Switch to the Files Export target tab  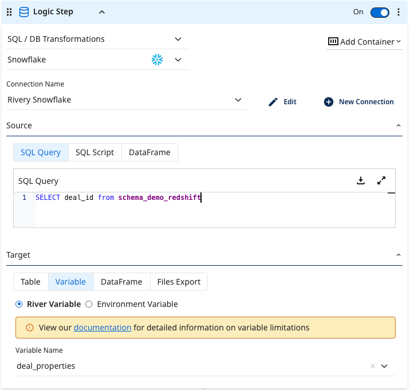[x=178, y=282]
